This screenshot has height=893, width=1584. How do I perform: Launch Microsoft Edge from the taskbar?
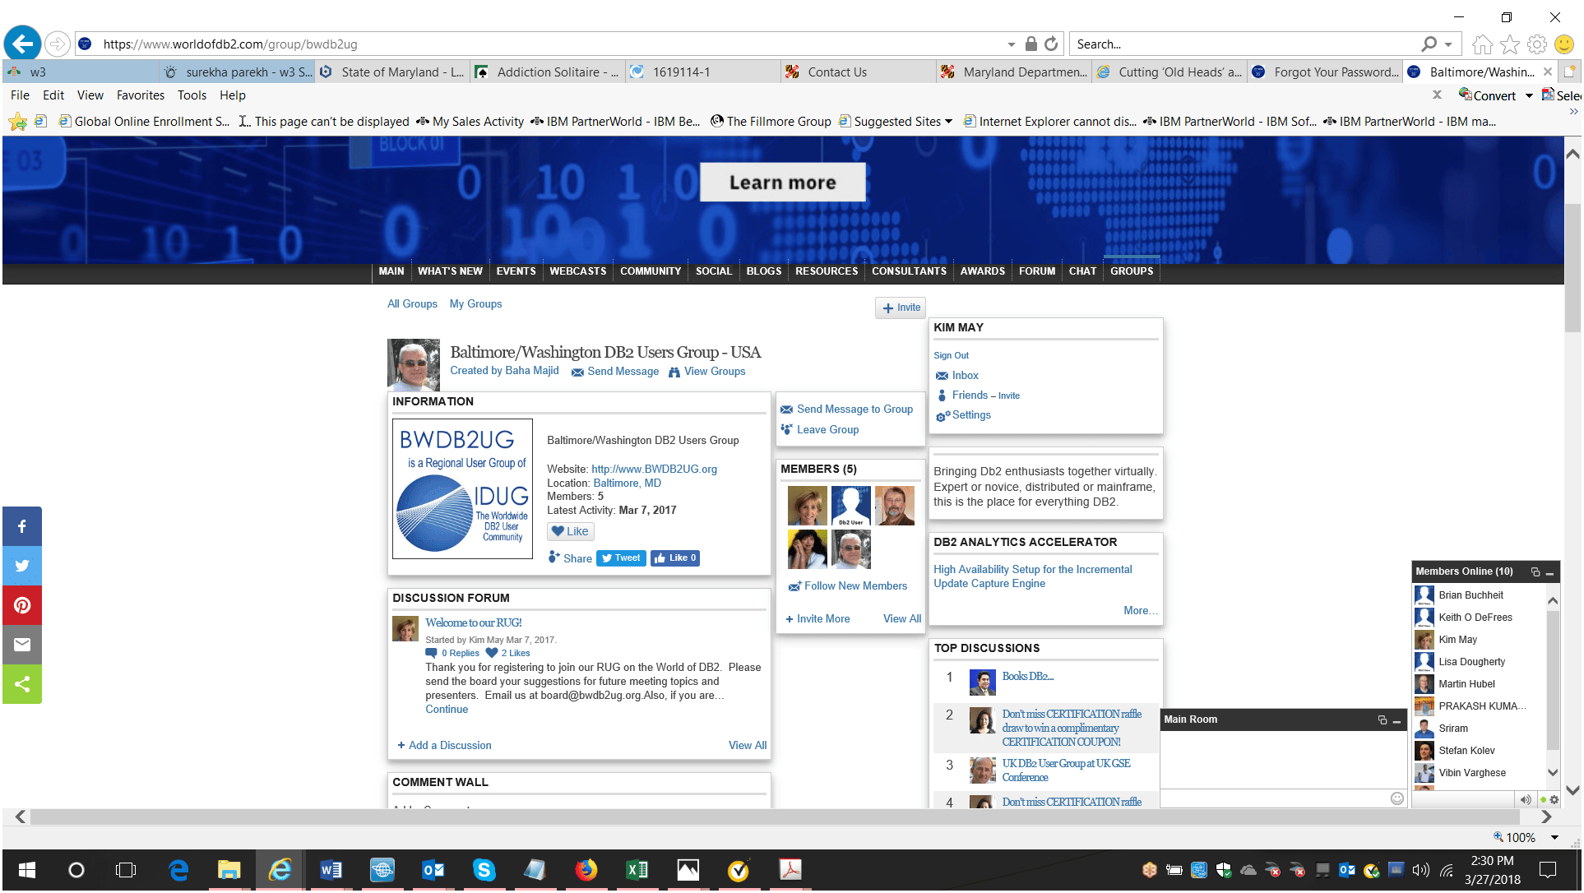pos(178,870)
